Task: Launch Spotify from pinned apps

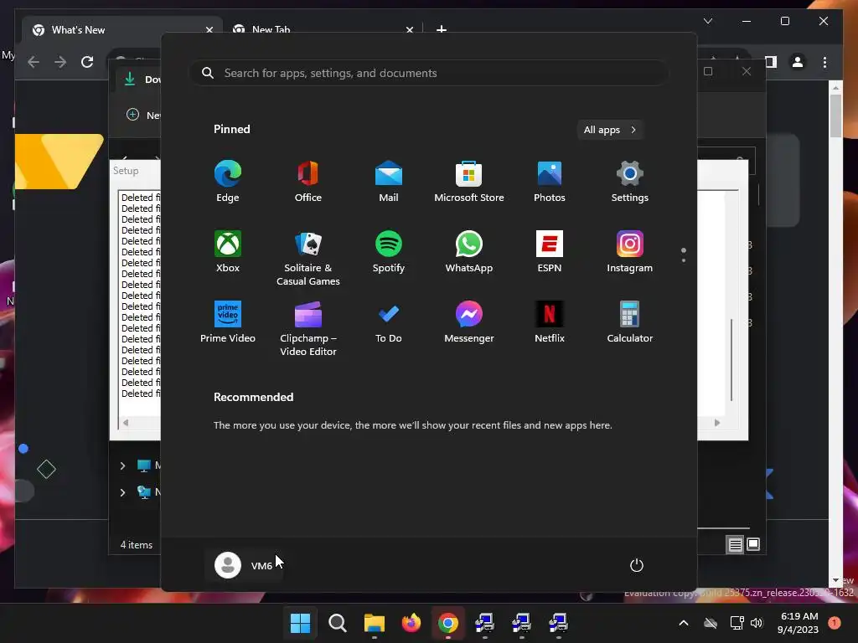Action: 389,251
